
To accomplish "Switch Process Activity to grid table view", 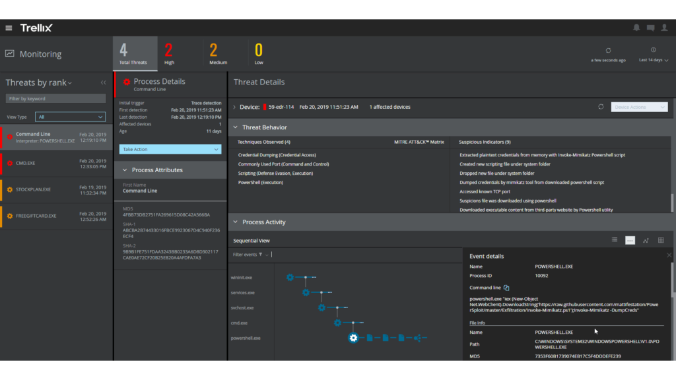I will point(661,240).
